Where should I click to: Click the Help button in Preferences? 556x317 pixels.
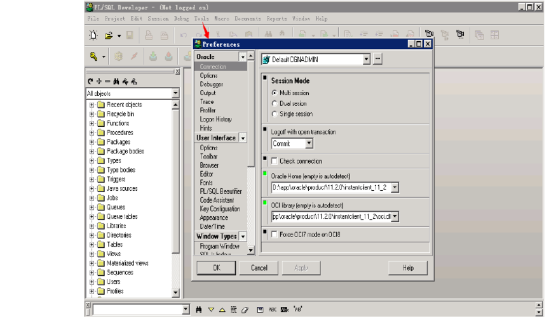tap(408, 268)
